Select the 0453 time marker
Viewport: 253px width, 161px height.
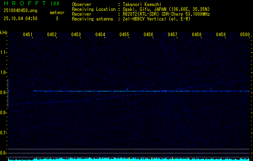click(x=76, y=35)
